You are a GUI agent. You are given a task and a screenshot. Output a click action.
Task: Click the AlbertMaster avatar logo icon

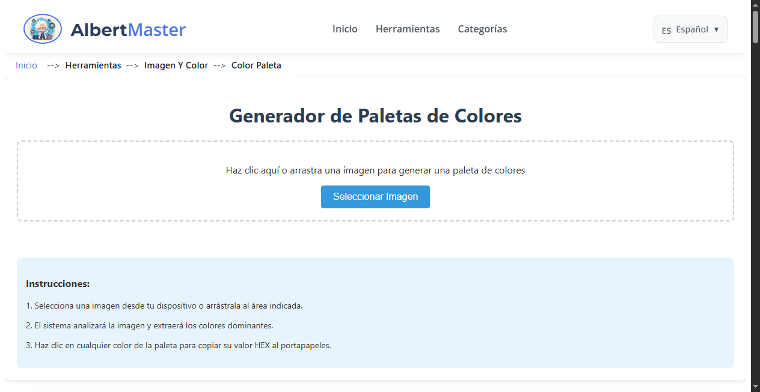42,28
